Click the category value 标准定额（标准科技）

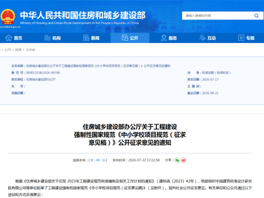pyautogui.click(x=216, y=73)
